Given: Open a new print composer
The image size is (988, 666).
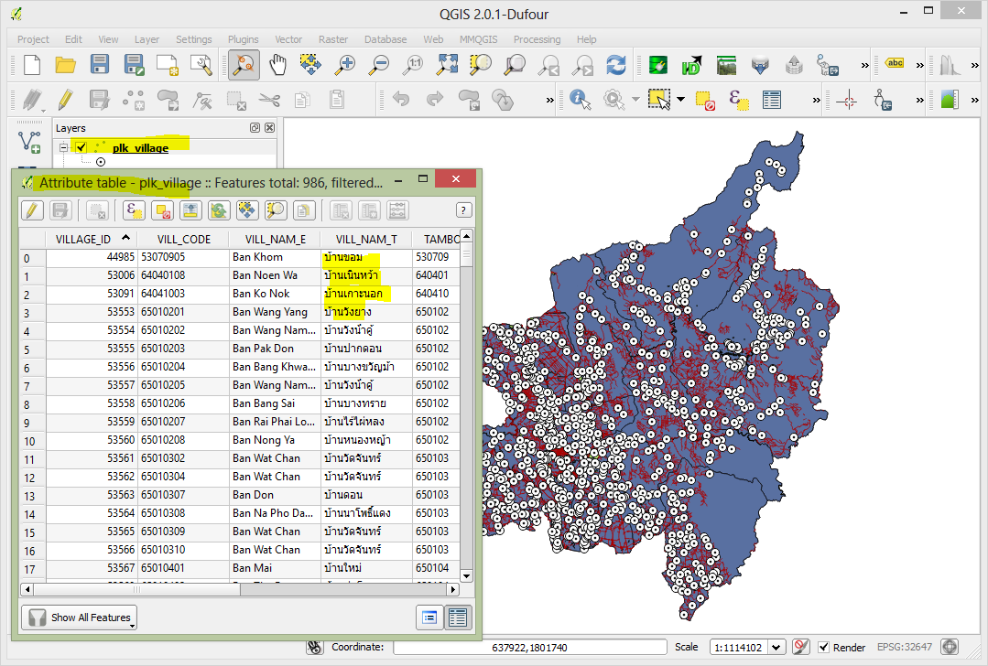Looking at the screenshot, I should pyautogui.click(x=166, y=64).
